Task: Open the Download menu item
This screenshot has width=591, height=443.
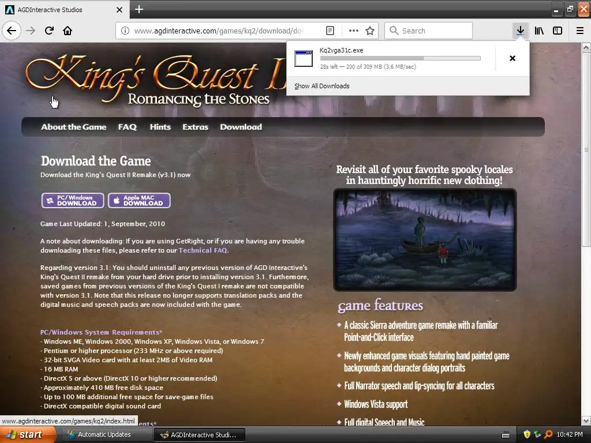Action: click(241, 127)
